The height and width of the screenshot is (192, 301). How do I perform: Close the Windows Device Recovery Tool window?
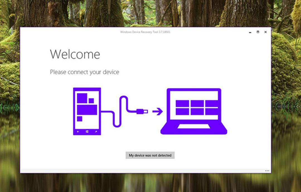tap(266, 32)
